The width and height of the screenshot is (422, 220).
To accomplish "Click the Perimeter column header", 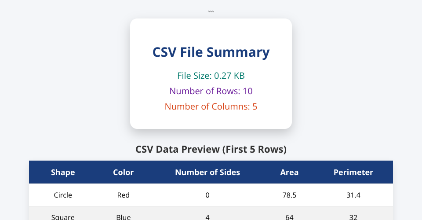I will pos(353,172).
